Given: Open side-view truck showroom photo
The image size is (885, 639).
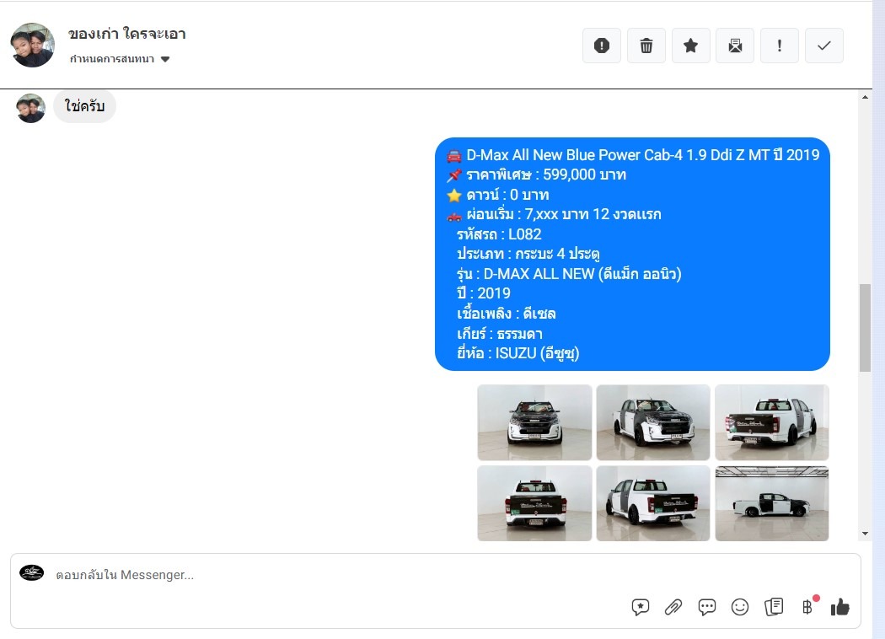Looking at the screenshot, I should coord(771,503).
